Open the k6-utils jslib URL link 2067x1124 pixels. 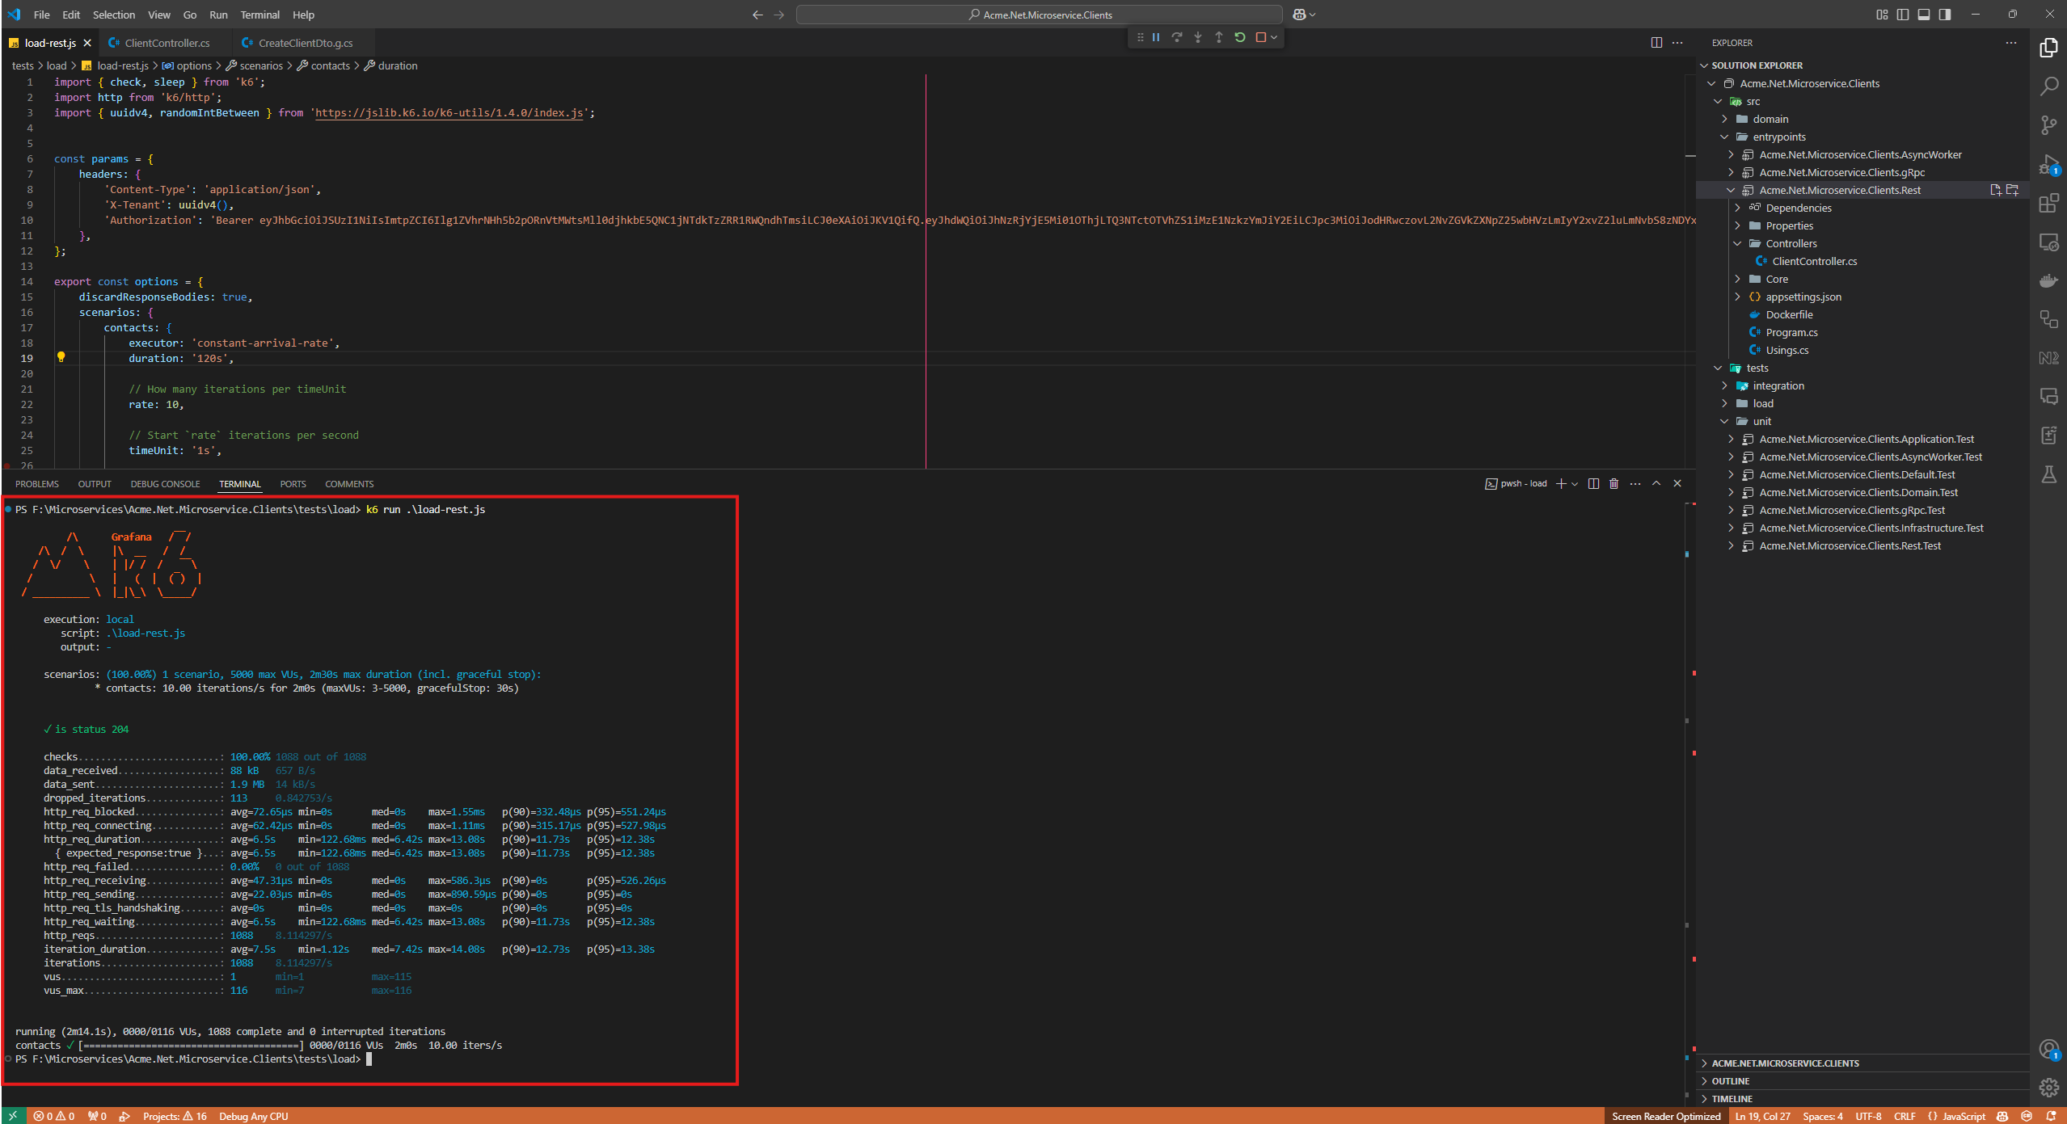click(449, 113)
